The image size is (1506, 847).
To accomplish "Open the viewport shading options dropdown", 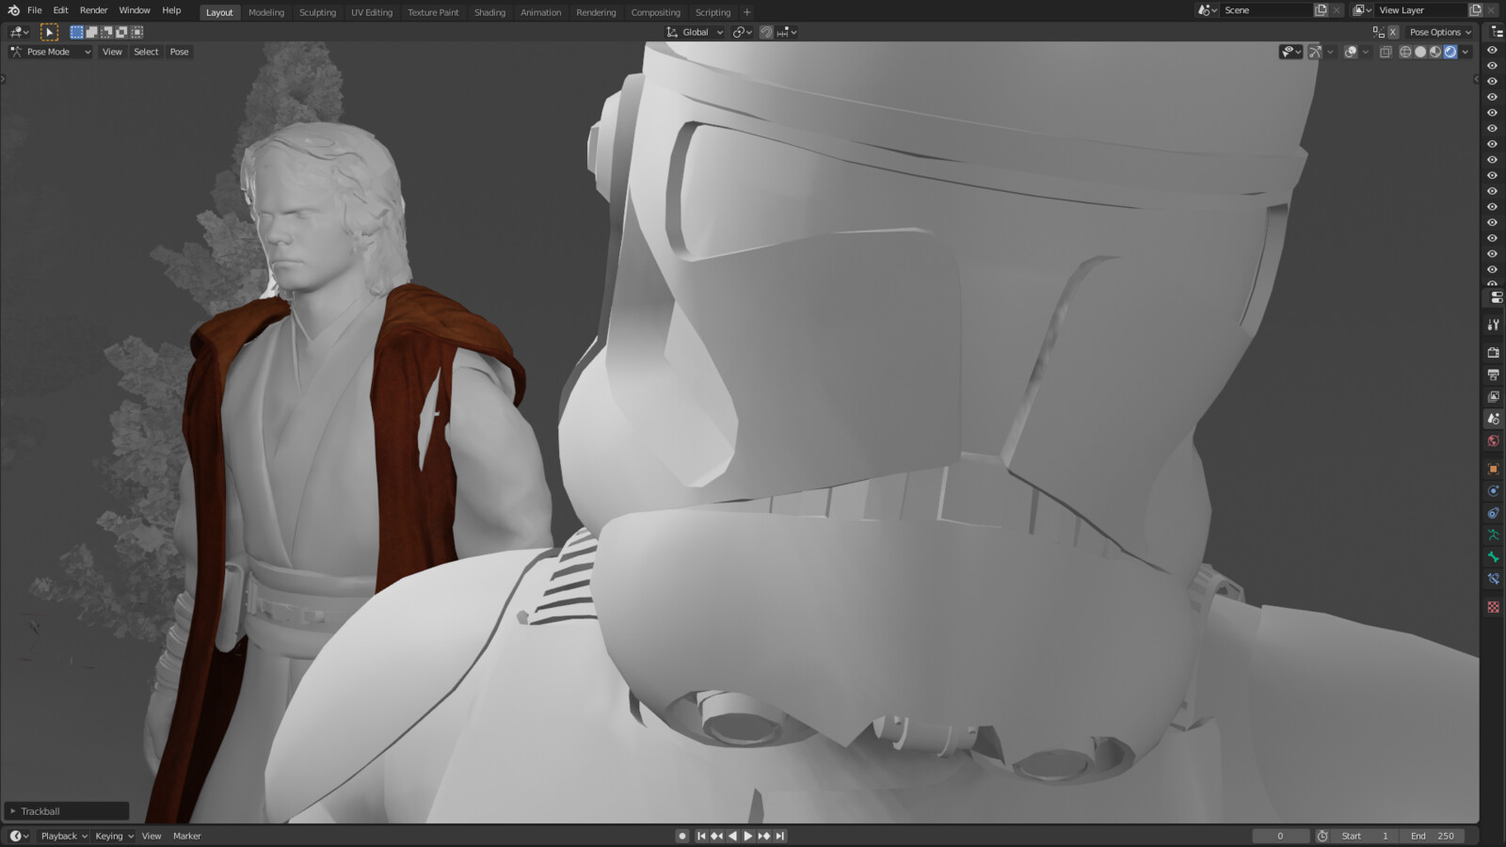I will 1466,52.
